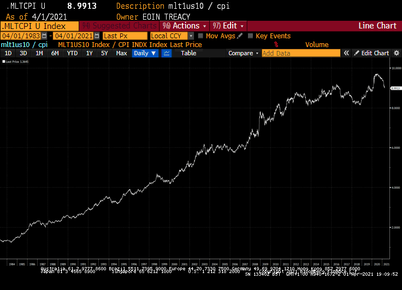
Task: Click the end date field 04/01/2021
Action: point(74,36)
